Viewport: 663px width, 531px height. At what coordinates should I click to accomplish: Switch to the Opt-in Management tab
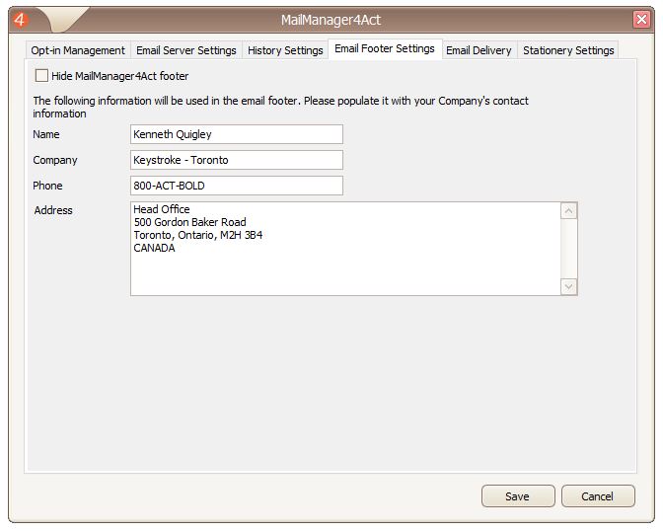[x=78, y=50]
